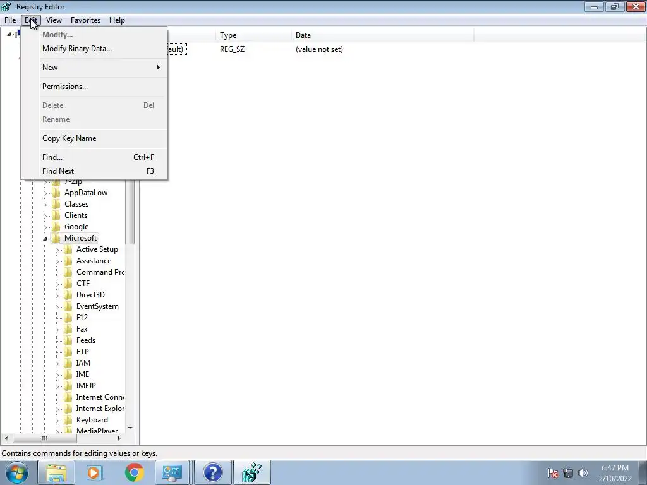Click the Active Setup folder icon
The width and height of the screenshot is (647, 485).
[x=68, y=249]
